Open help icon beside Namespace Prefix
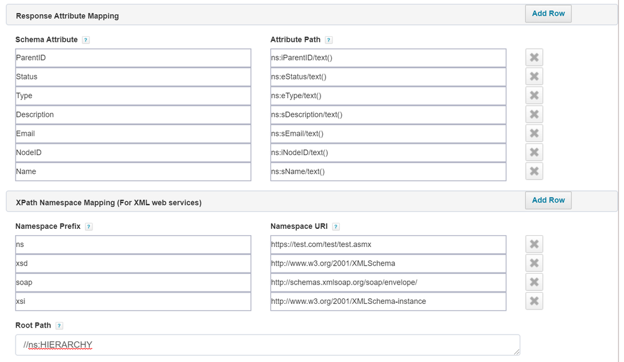 point(88,227)
